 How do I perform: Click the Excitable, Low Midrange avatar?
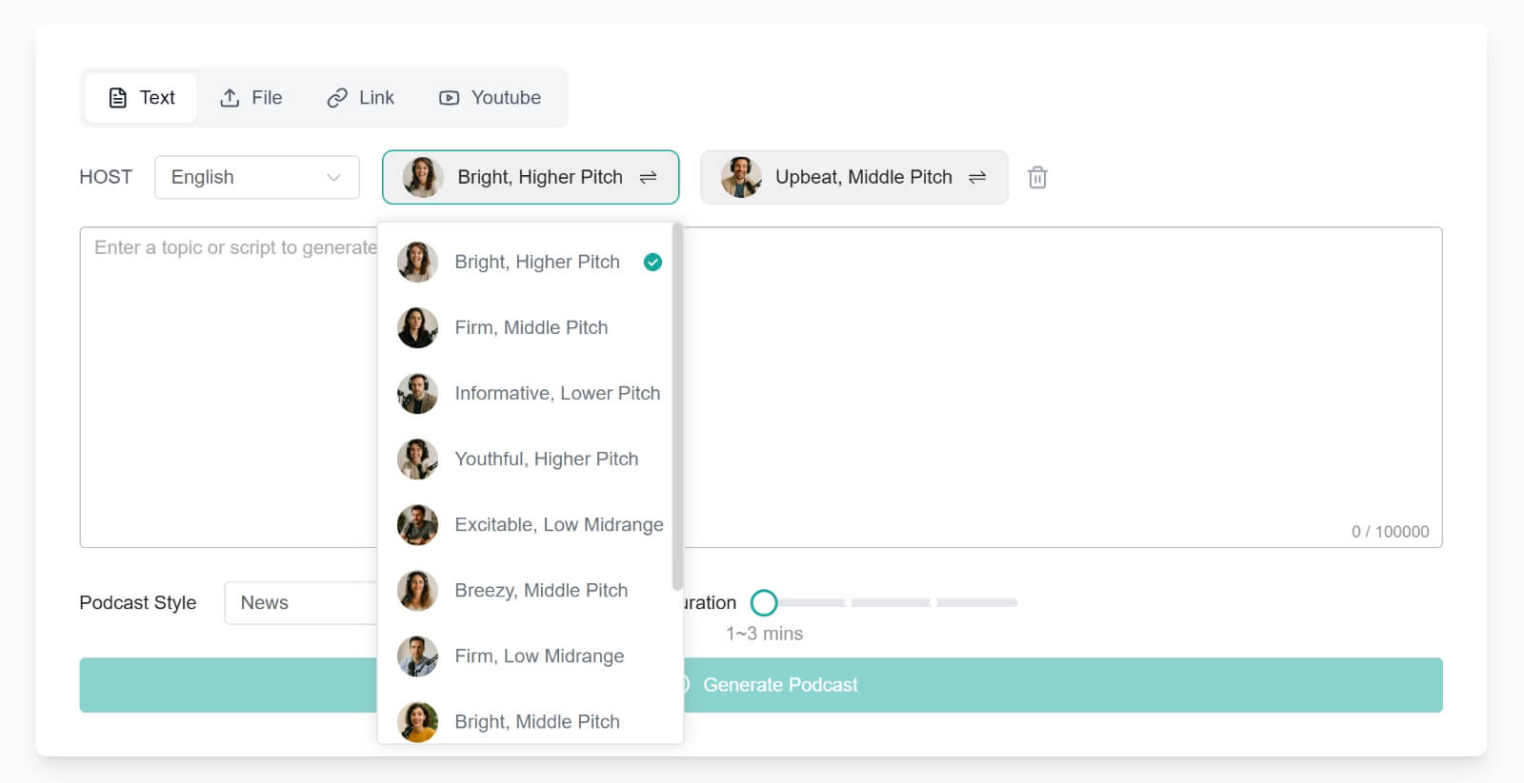tap(417, 525)
